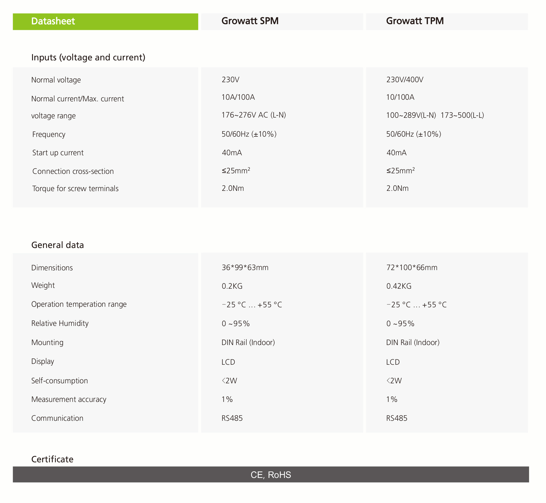Click the Self-consumption row label
546x503 pixels.
click(60, 381)
